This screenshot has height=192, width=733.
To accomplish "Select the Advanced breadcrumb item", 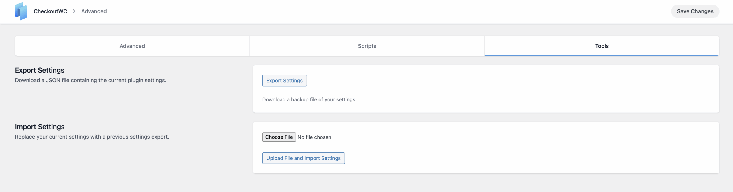I will coord(94,11).
